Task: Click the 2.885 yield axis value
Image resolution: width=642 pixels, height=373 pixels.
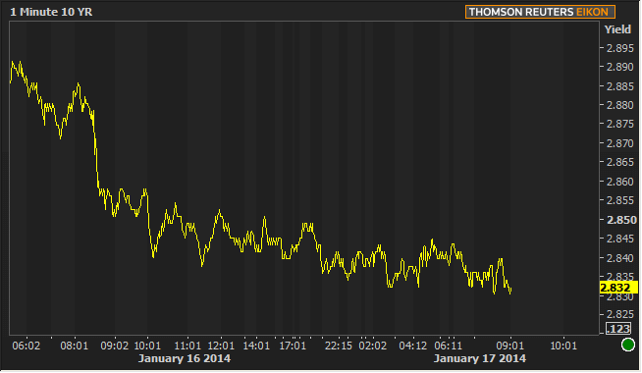Action: coord(619,86)
